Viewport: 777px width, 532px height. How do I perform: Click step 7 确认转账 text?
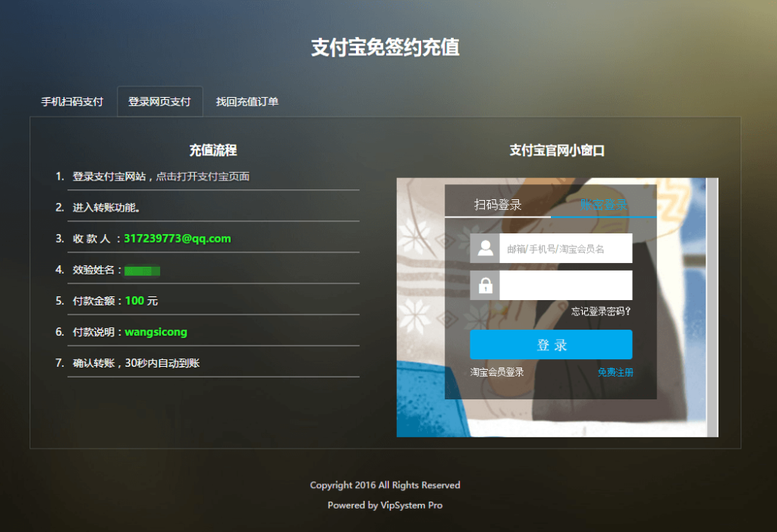(x=137, y=363)
